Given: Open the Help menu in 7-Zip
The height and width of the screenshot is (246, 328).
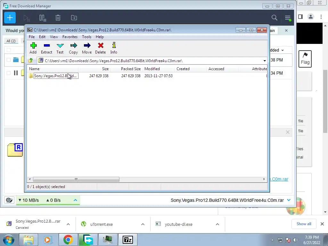Looking at the screenshot, I should click(x=100, y=37).
